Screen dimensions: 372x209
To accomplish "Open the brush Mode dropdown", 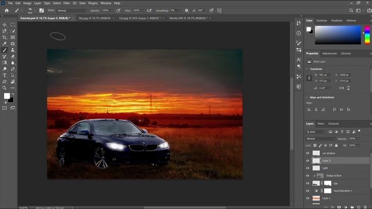I will 72,10.
